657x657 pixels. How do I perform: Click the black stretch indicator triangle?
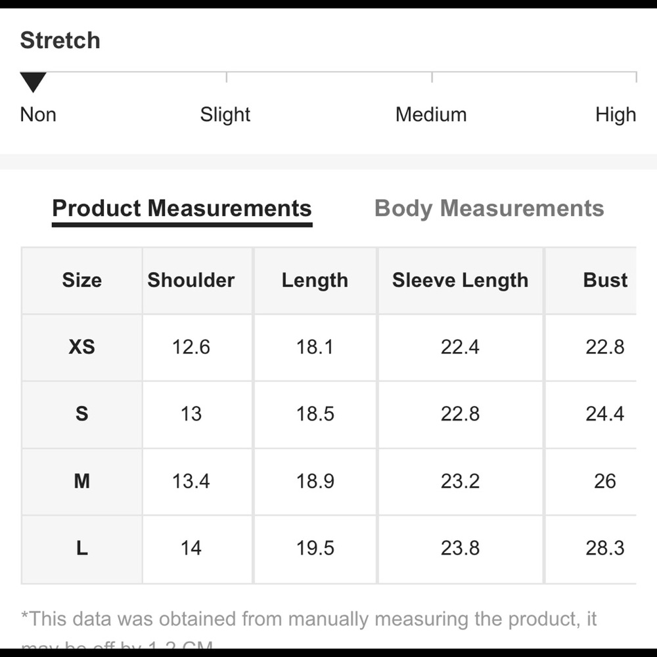(x=33, y=82)
